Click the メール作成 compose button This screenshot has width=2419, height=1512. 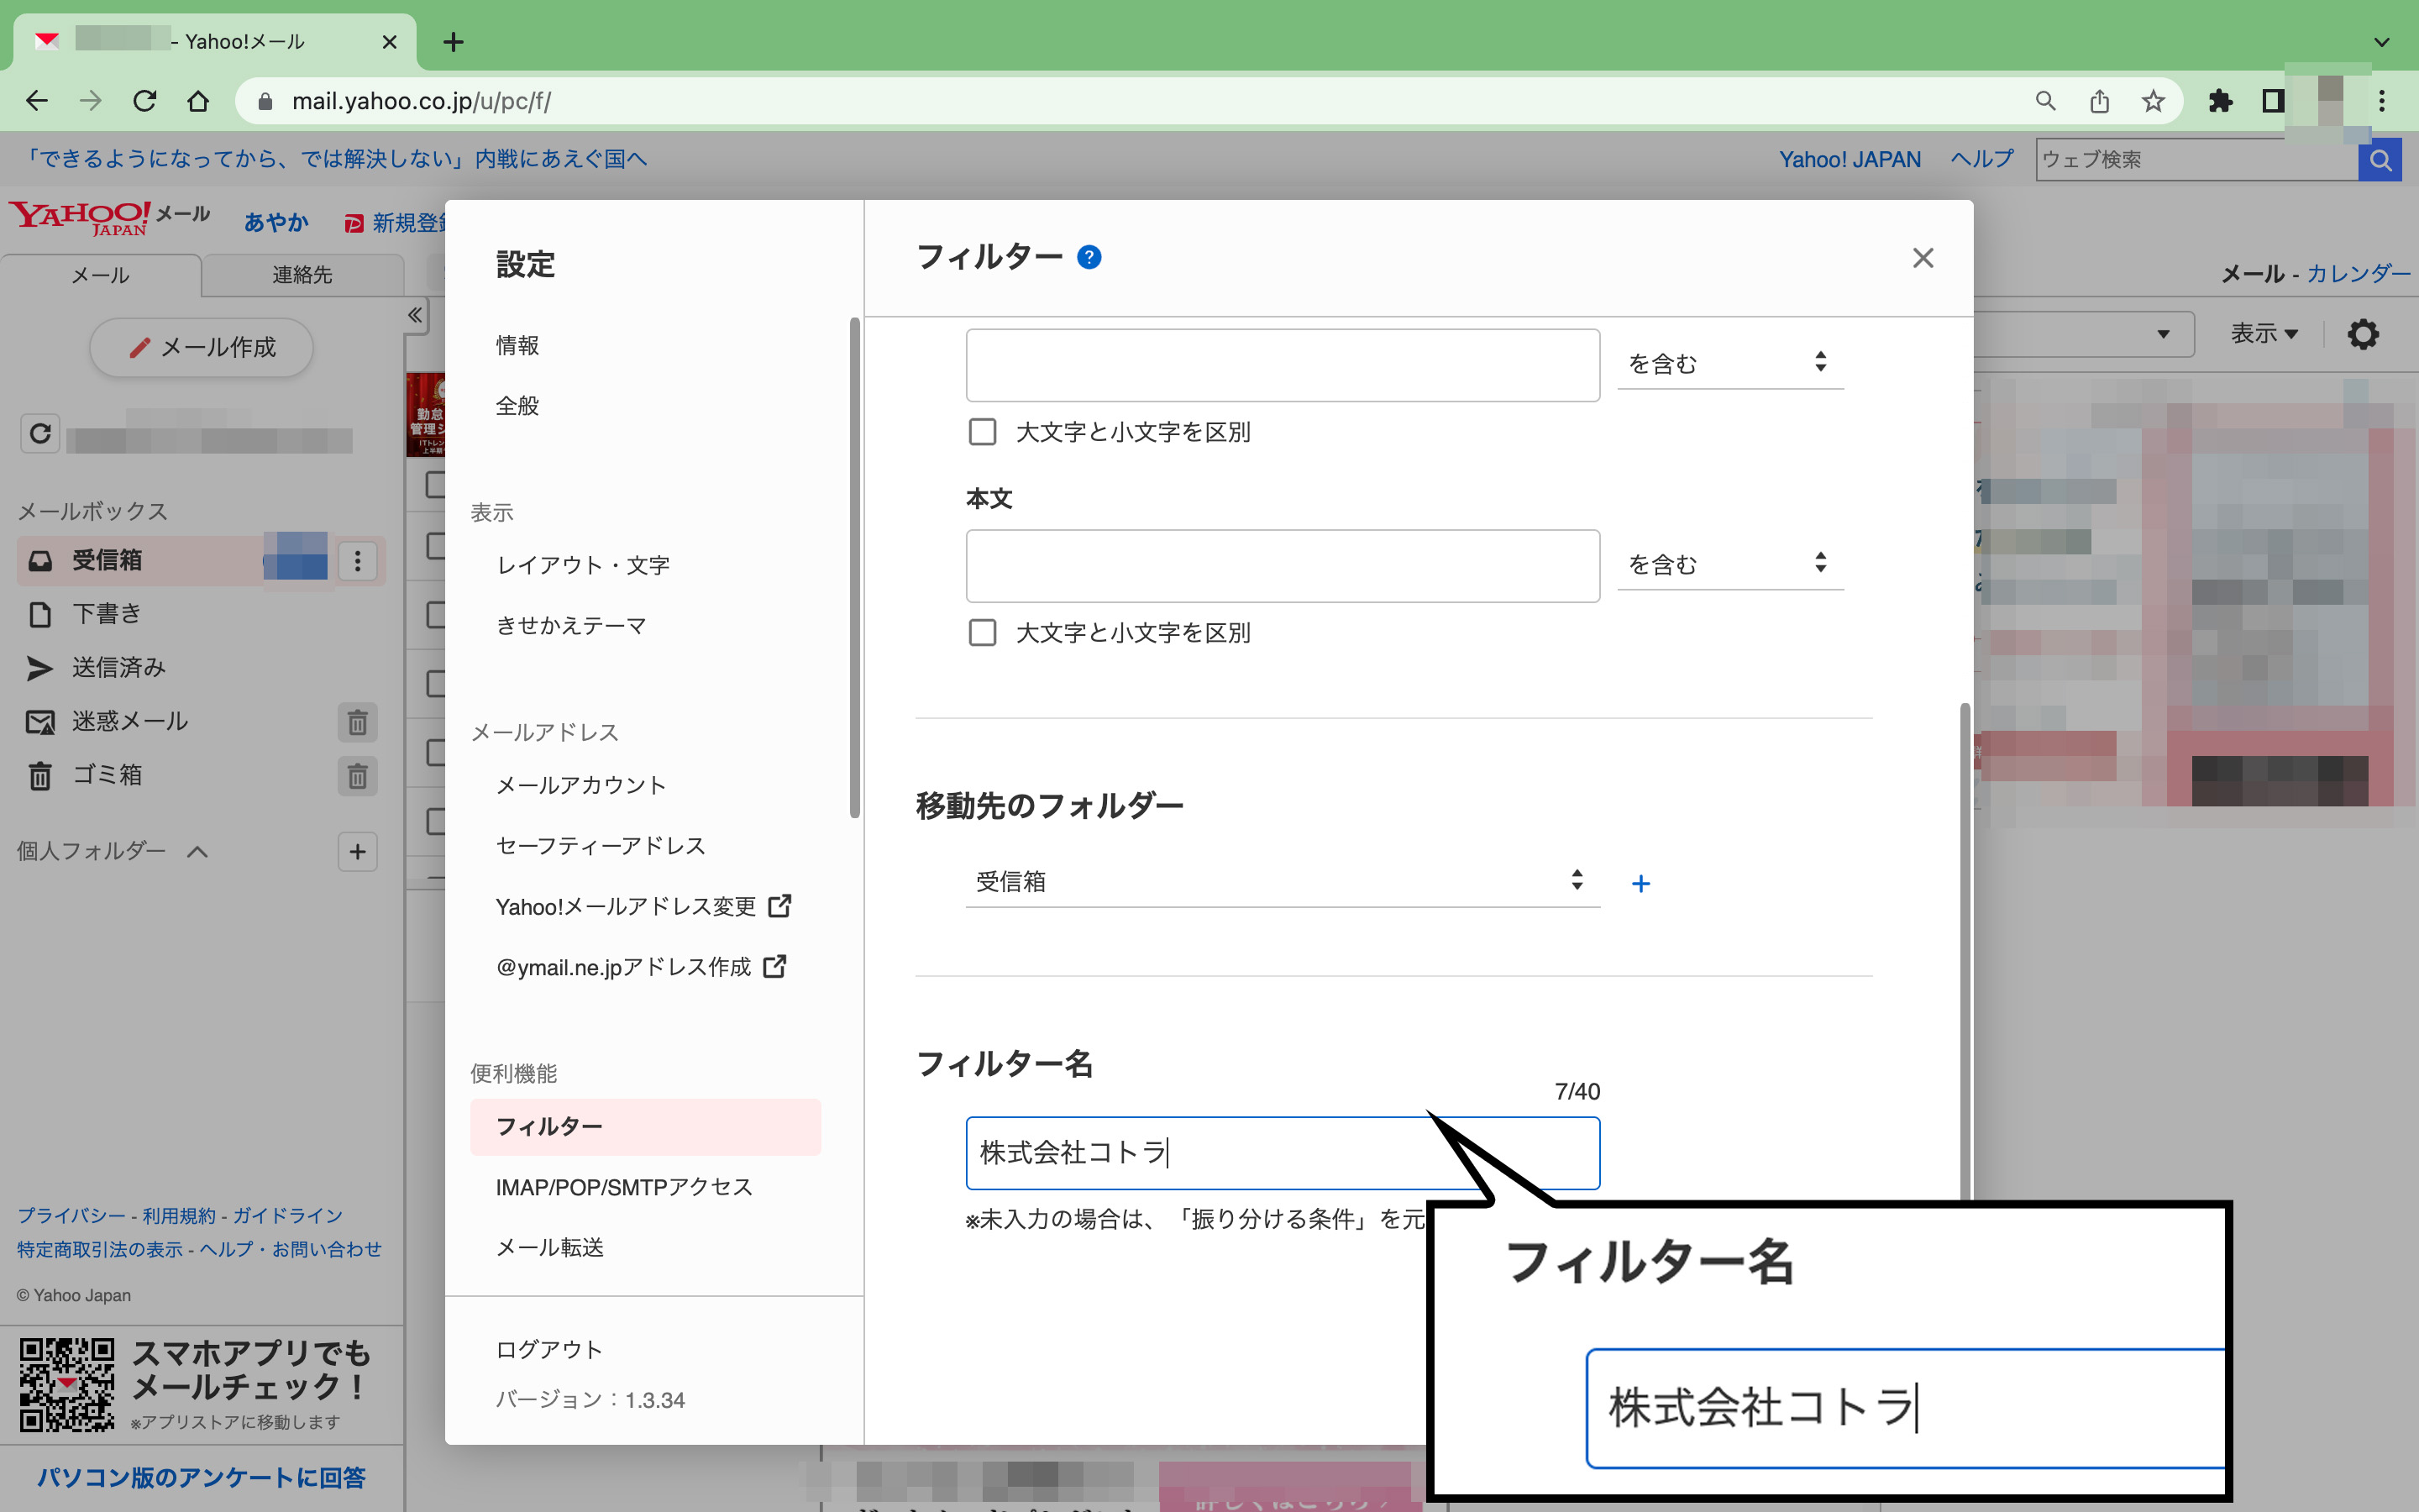pos(202,348)
